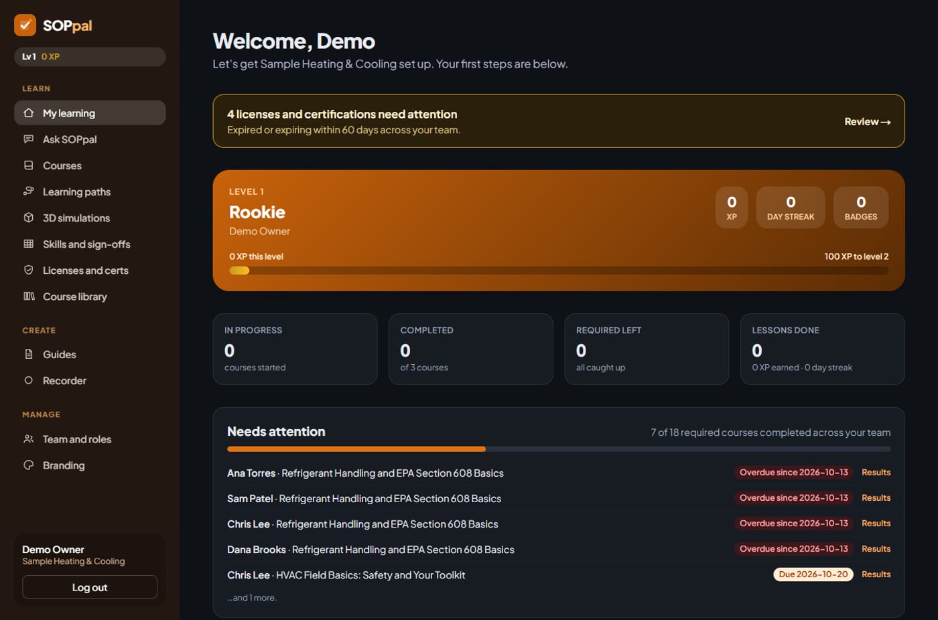Go to the Courses page
Viewport: 938px width, 620px height.
90,165
